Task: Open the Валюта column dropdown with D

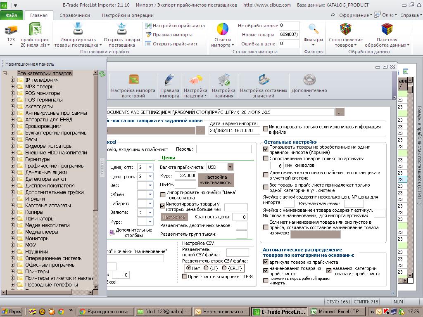Action: pyautogui.click(x=150, y=213)
